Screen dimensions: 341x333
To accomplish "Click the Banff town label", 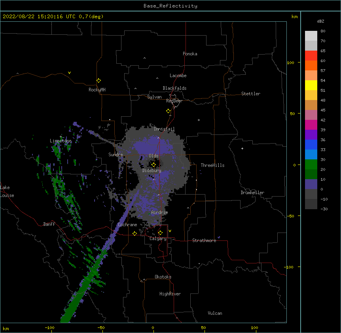I will (49, 224).
